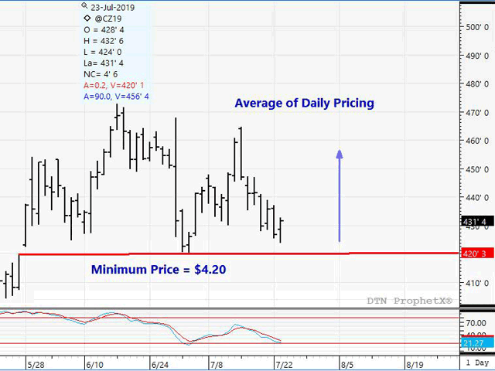This screenshot has width=495, height=371.
Task: Click the 460' 0 price axis label
Action: point(477,141)
